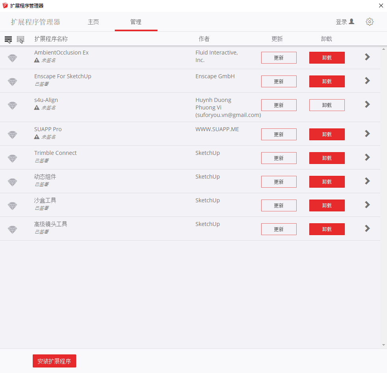Screen dimensions: 387x373
Task: Update 沙盒工具 extension
Action: (279, 205)
